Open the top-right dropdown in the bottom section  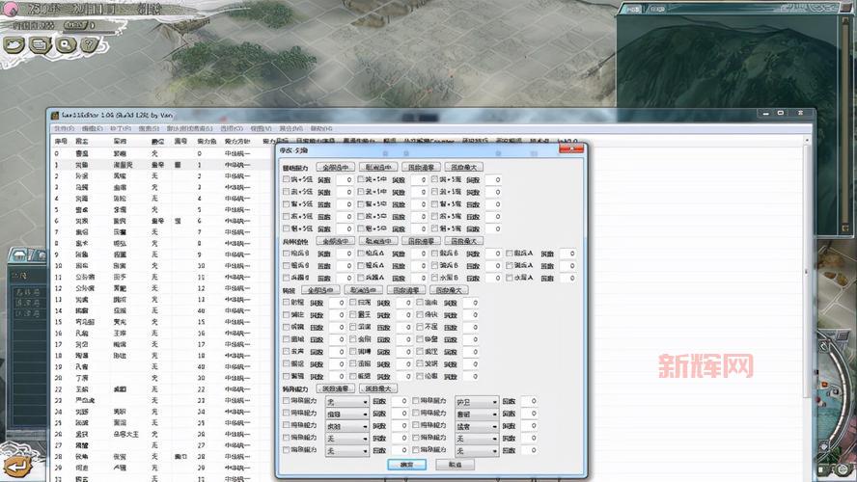tap(476, 400)
